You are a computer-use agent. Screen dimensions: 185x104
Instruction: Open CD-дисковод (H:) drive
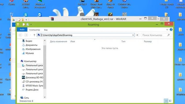click(32, 81)
